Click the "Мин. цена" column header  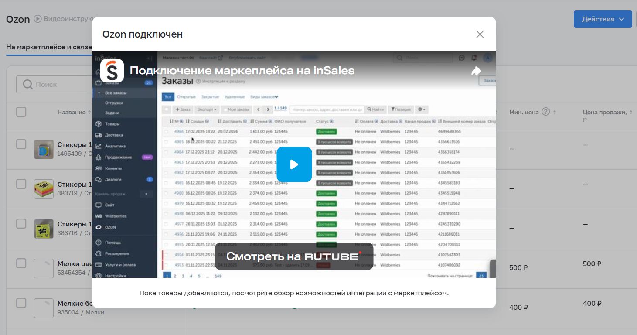[x=524, y=112]
